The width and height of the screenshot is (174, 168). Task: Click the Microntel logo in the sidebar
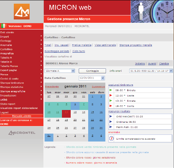click(22, 133)
